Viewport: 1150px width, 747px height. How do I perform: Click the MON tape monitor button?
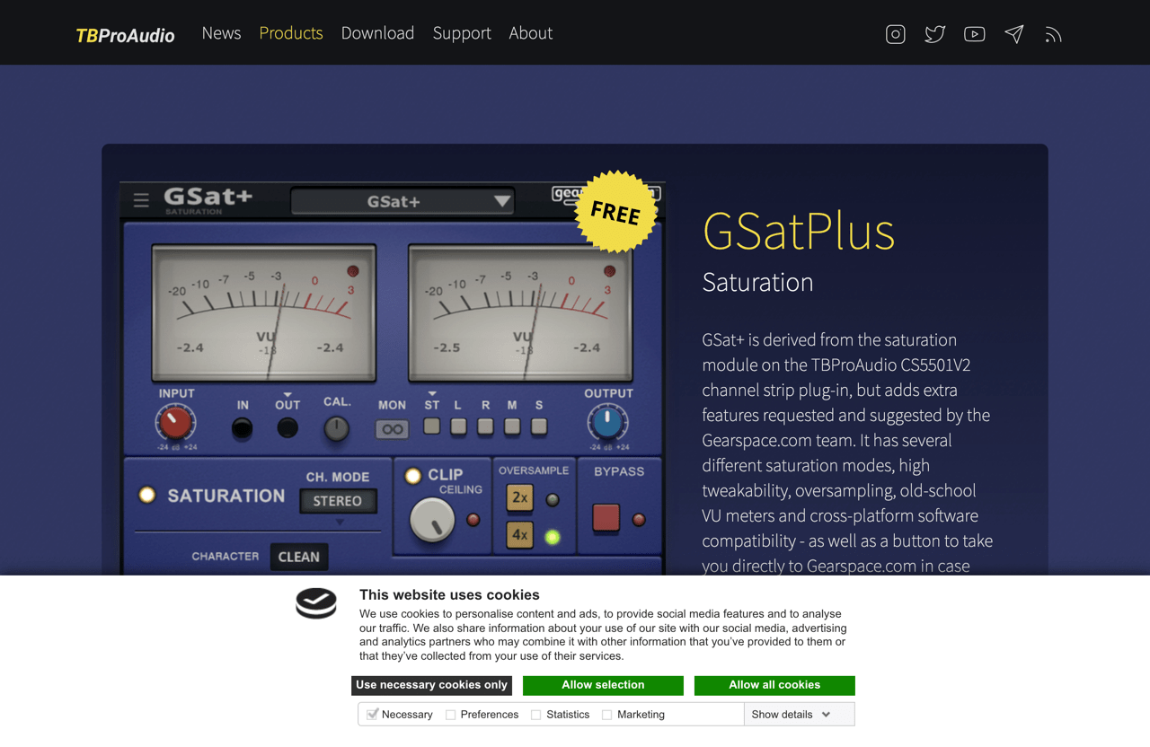[x=394, y=428]
